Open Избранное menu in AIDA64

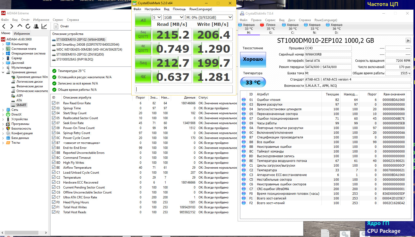coord(41,20)
